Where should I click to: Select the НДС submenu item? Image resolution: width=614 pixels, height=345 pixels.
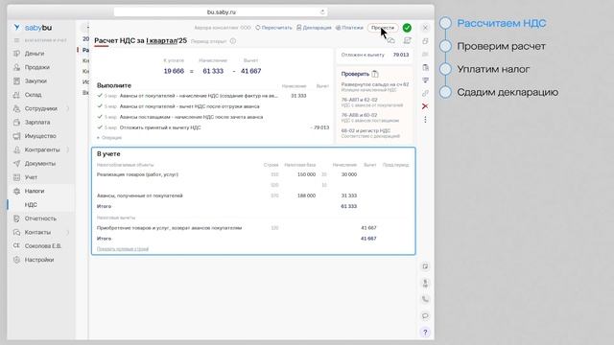[x=31, y=205]
